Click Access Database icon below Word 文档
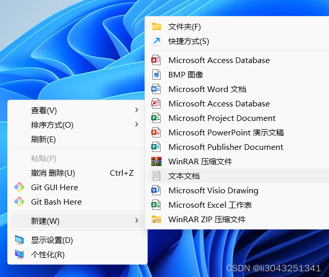Image resolution: width=329 pixels, height=277 pixels. click(156, 103)
